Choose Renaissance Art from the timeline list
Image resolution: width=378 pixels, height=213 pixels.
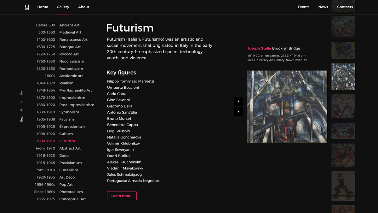tap(73, 40)
